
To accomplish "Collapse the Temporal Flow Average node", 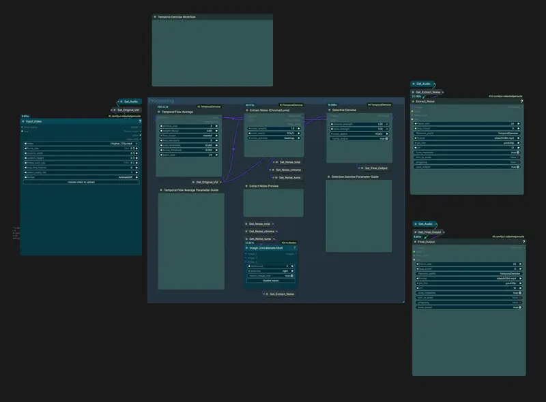I will coord(158,112).
